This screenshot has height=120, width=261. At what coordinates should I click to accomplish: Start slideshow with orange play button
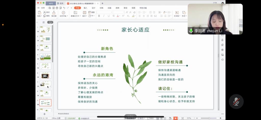pyautogui.click(x=175, y=118)
